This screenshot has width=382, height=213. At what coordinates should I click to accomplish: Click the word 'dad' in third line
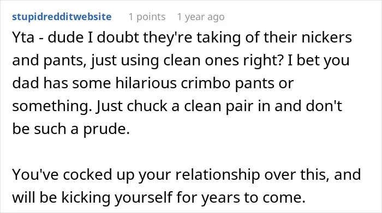pyautogui.click(x=26, y=83)
